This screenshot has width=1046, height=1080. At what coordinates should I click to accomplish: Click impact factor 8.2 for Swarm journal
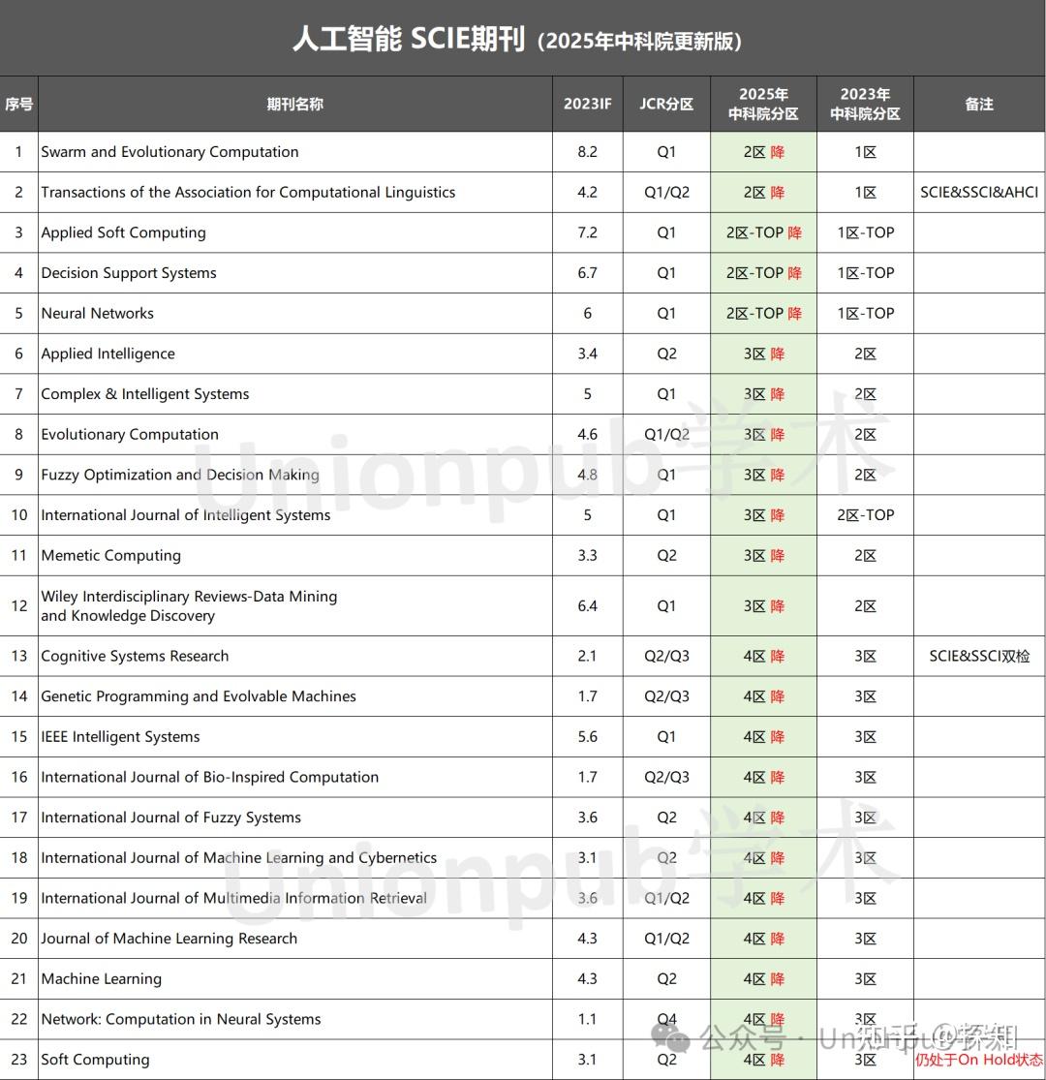click(x=587, y=152)
